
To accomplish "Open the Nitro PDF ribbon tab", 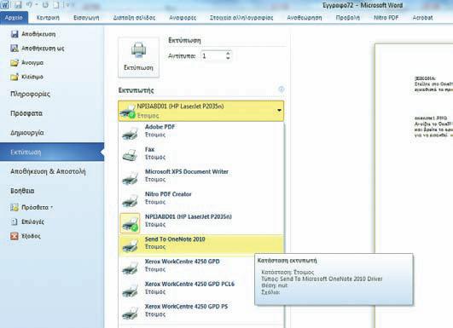I will pos(386,18).
